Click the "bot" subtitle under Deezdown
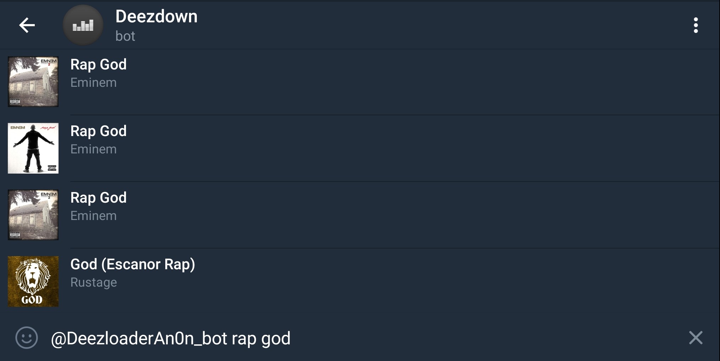The image size is (720, 361). [125, 36]
